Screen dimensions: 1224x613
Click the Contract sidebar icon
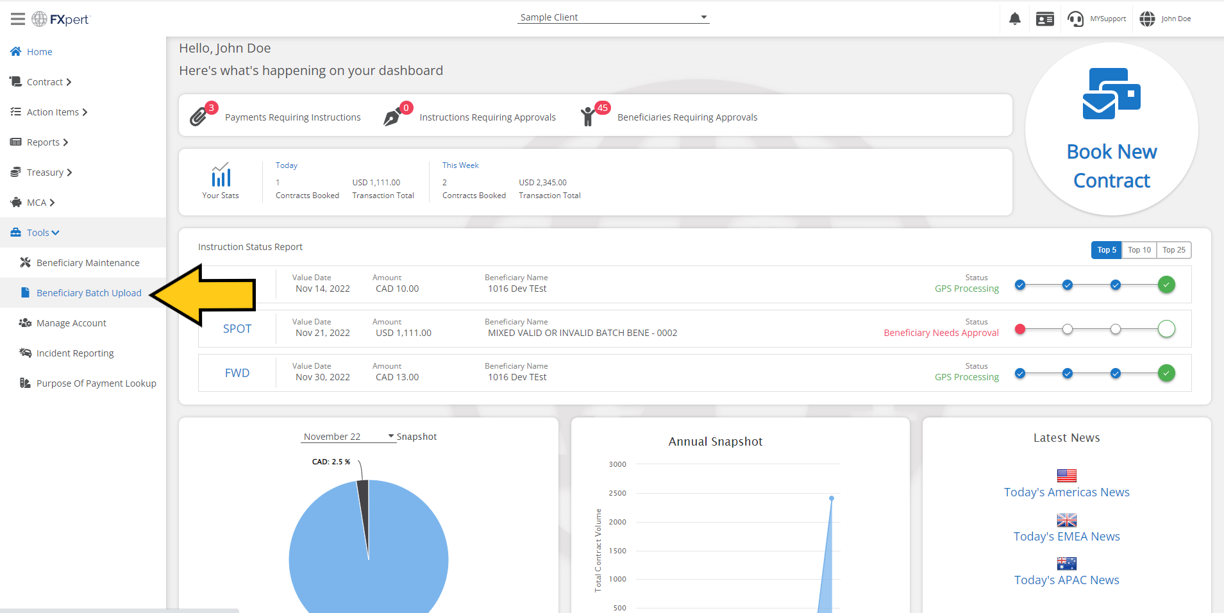(16, 81)
